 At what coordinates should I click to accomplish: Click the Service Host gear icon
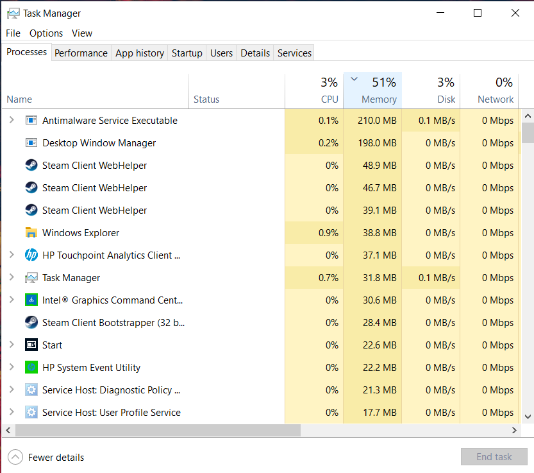(31, 390)
